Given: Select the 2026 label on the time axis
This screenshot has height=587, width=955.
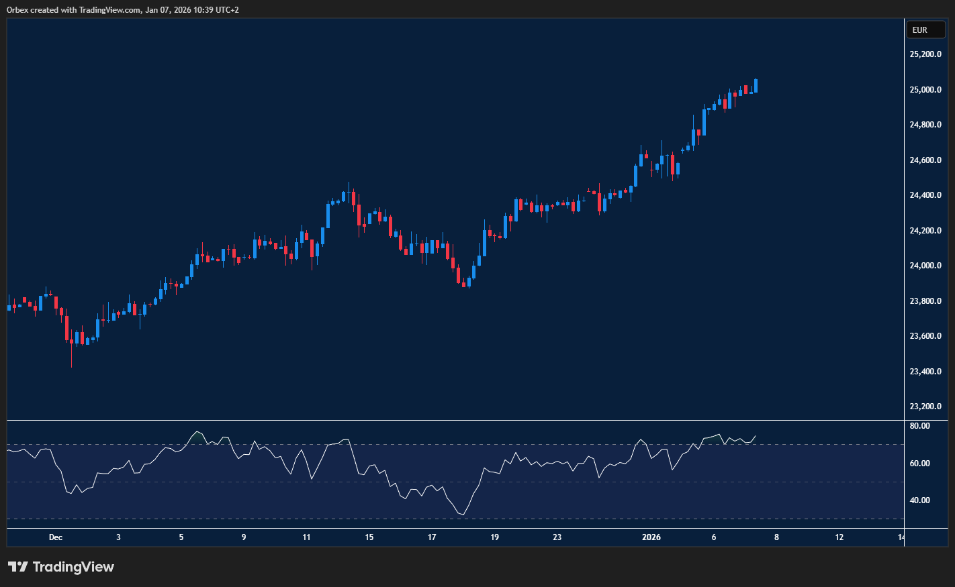Looking at the screenshot, I should pyautogui.click(x=652, y=537).
